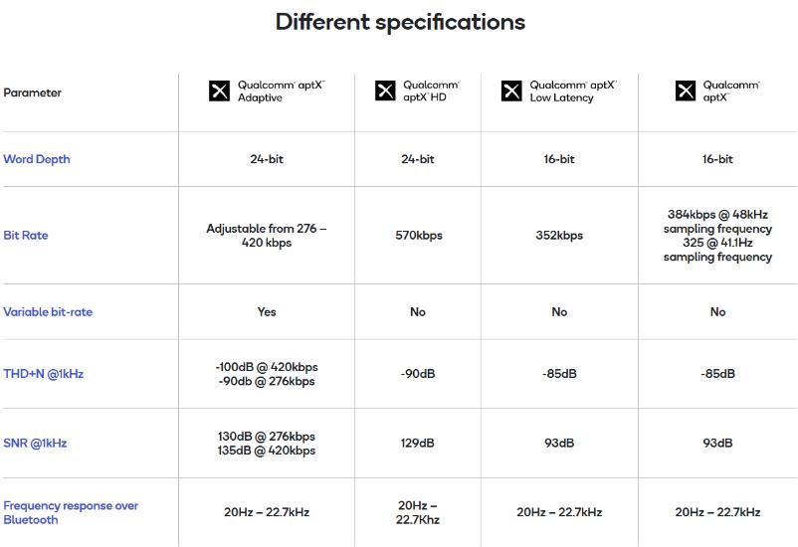Screen dimensions: 798x547
Task: Select the Variable bit-rate row label
Action: pos(48,312)
